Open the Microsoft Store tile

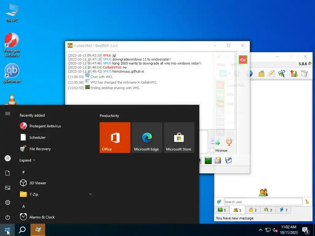(x=179, y=138)
